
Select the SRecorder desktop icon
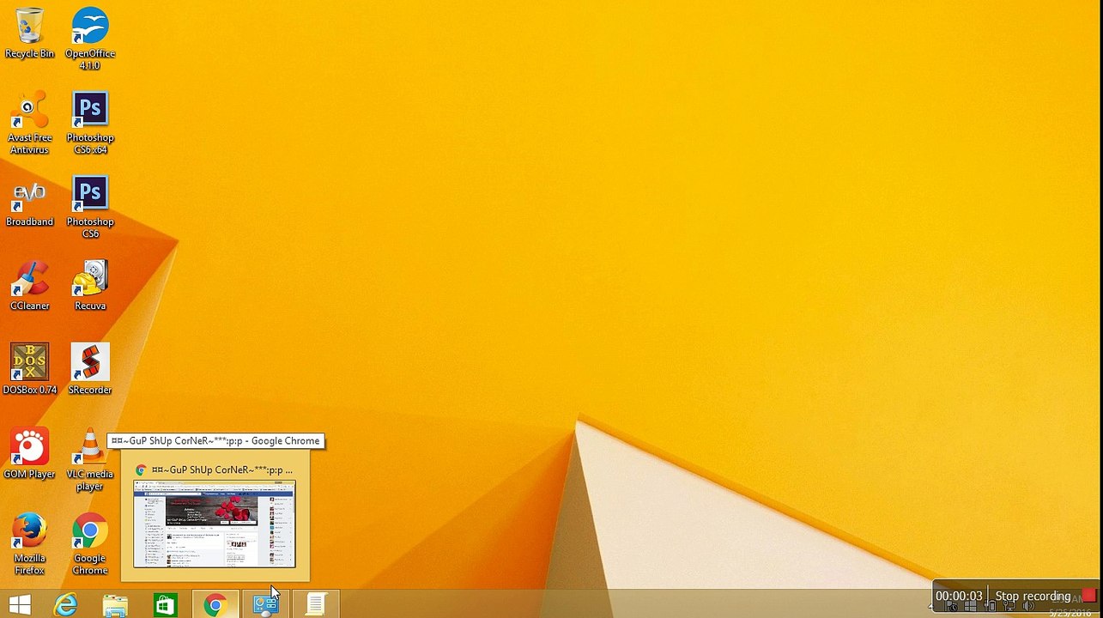point(90,370)
